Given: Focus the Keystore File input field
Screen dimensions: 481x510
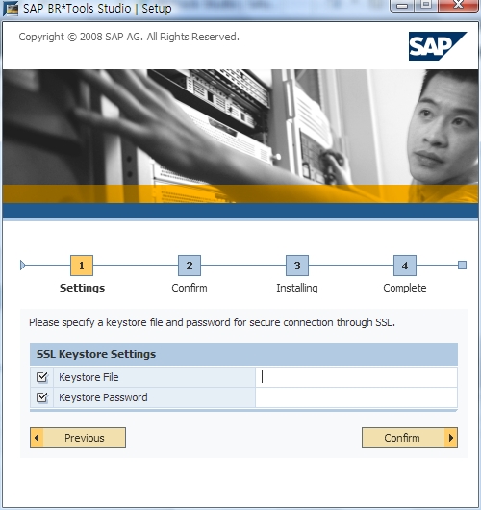Looking at the screenshot, I should tap(356, 377).
